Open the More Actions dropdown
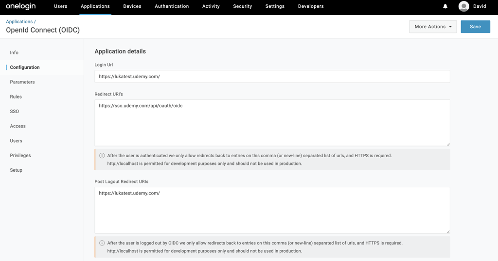The image size is (498, 261). click(x=433, y=27)
